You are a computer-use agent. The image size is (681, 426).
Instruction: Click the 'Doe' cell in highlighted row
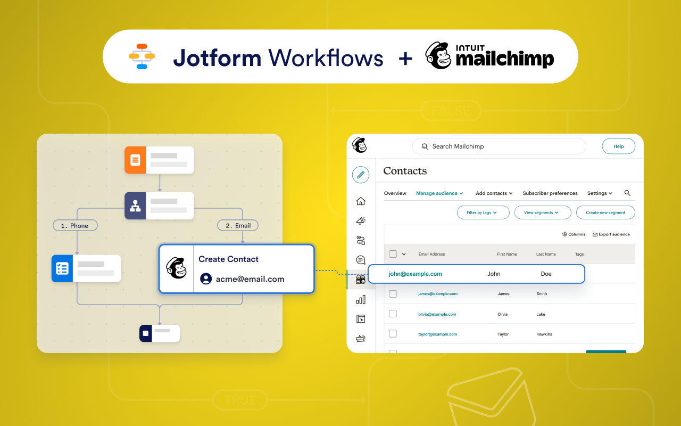point(546,274)
